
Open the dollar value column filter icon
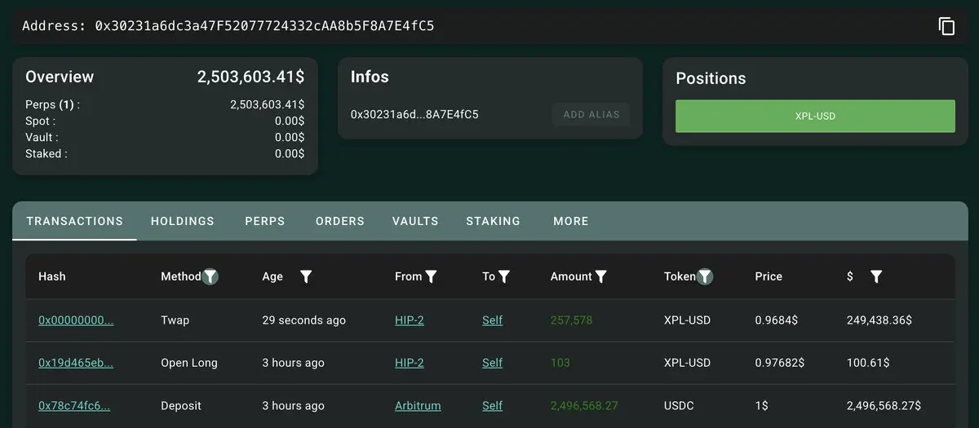(876, 276)
